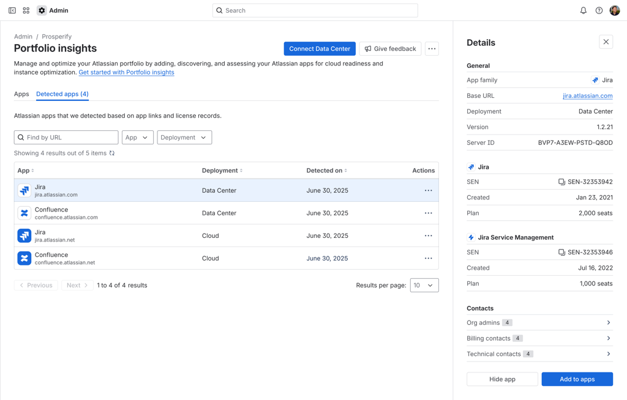Open user profile avatar
This screenshot has height=400, width=627.
pyautogui.click(x=615, y=10)
